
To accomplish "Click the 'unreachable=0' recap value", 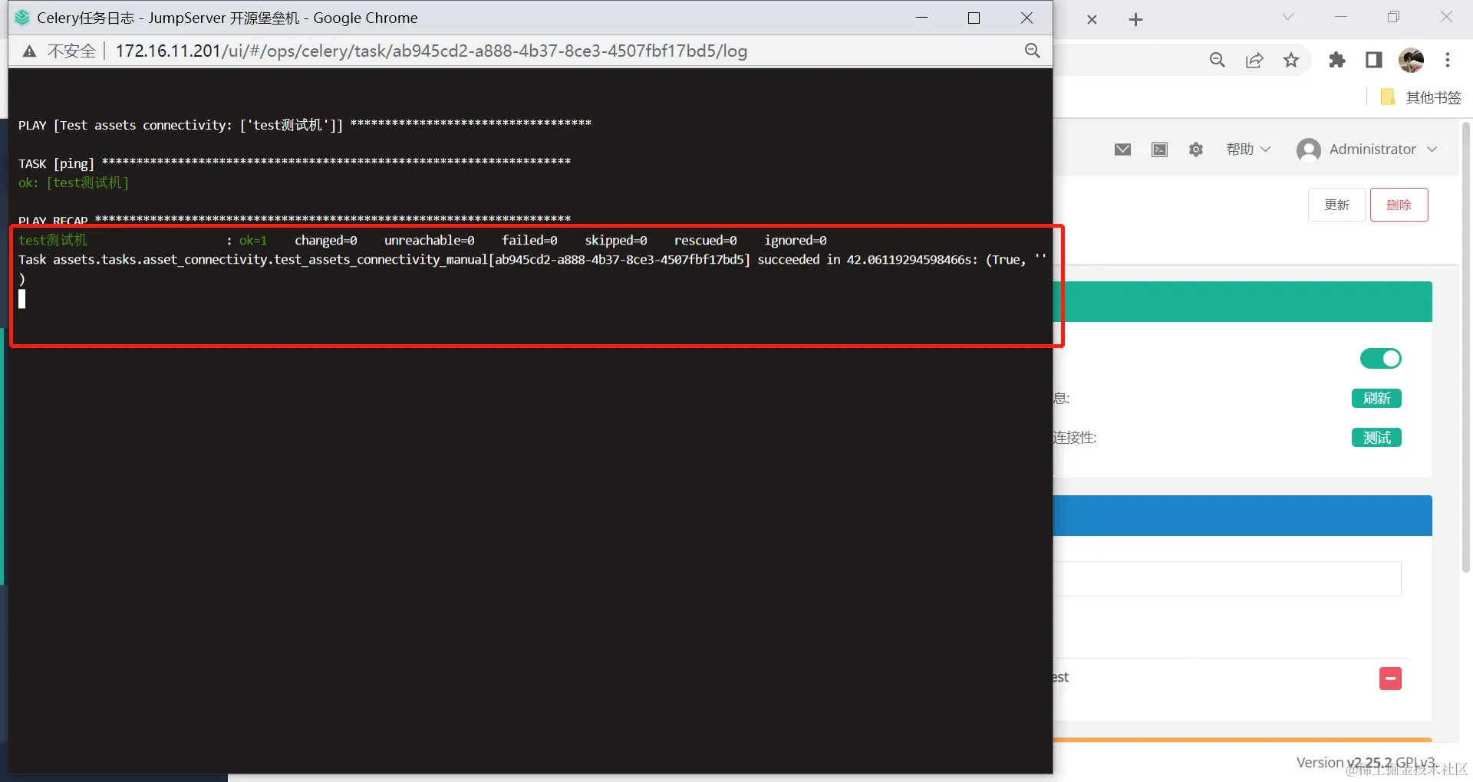I will point(430,241).
